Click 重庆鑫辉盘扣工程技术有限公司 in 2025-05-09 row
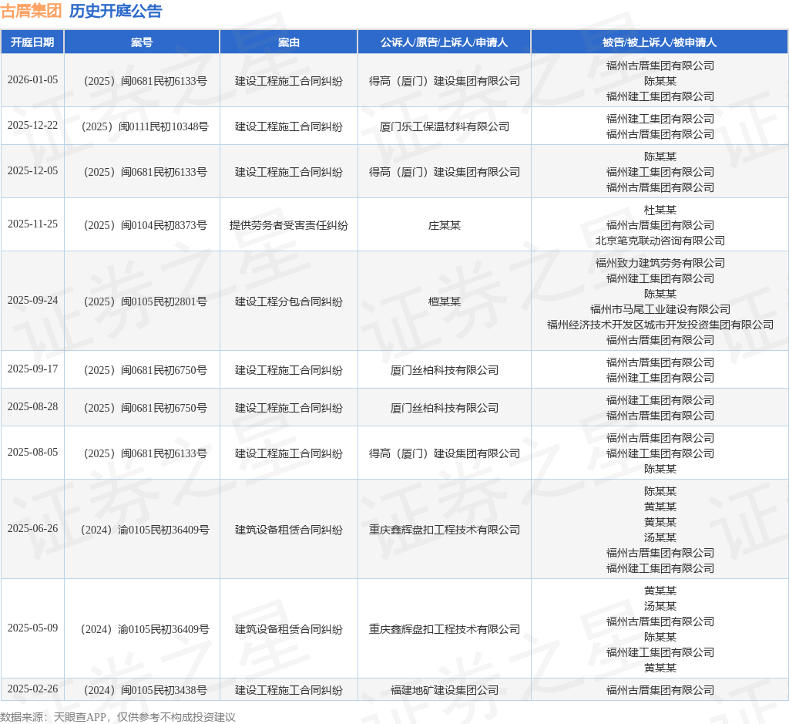The height and width of the screenshot is (724, 789). click(445, 629)
